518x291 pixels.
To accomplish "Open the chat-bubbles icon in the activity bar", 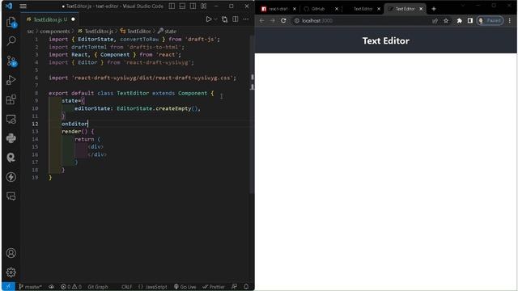I will 11,196.
